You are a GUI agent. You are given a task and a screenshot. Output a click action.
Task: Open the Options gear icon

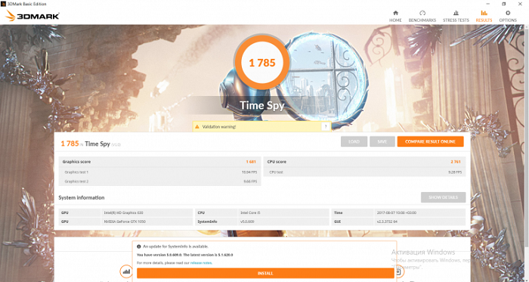coord(508,13)
